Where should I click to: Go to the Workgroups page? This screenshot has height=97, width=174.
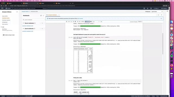click(x=5, y=22)
